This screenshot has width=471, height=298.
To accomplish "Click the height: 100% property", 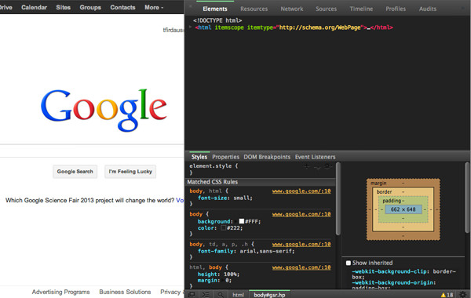I will pos(218,274).
